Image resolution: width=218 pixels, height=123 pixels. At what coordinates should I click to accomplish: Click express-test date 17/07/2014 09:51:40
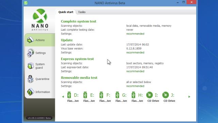(x=139, y=67)
